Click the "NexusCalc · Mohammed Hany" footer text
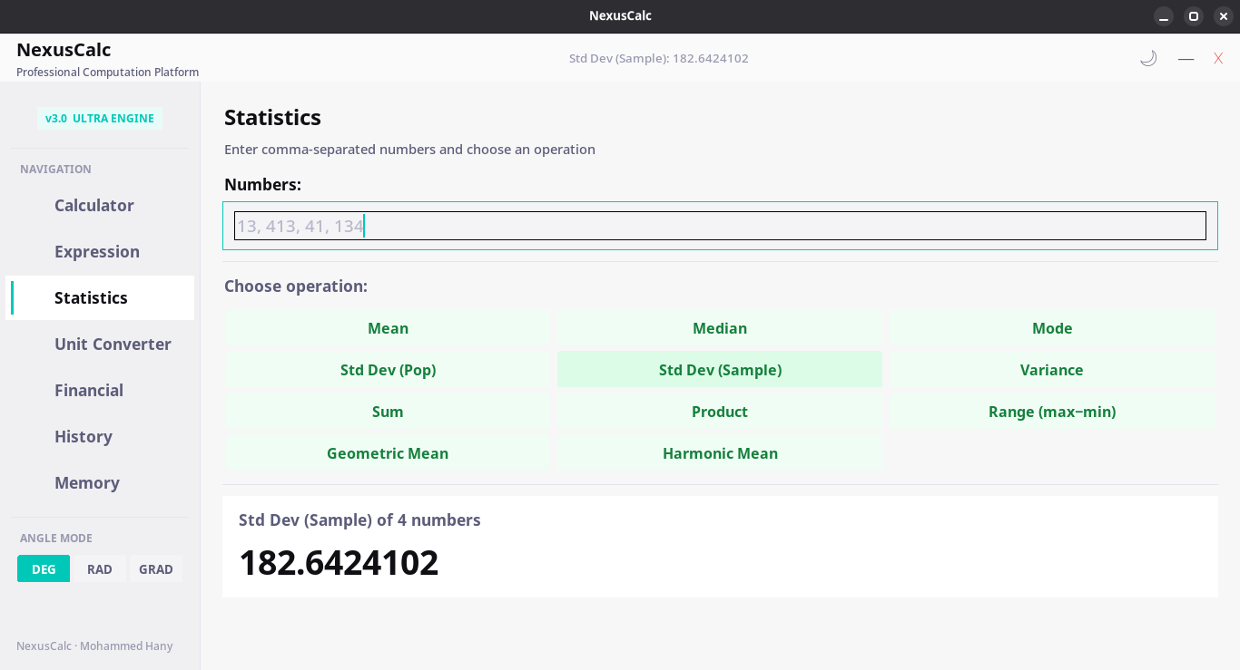Screen dimensions: 1240x670 (94, 646)
